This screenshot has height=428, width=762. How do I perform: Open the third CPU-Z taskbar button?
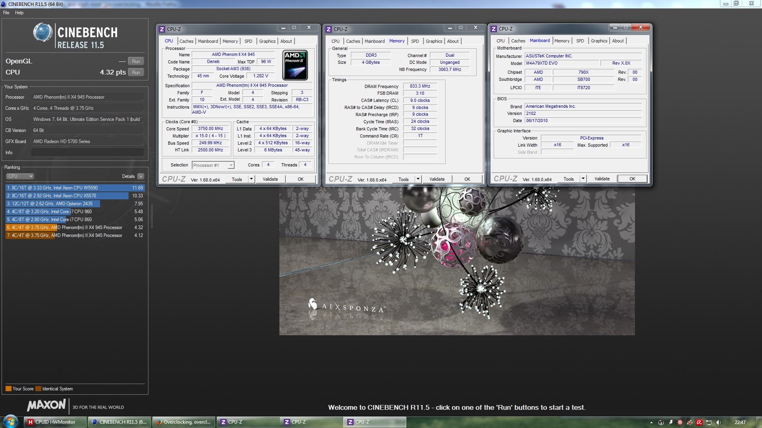[374, 422]
